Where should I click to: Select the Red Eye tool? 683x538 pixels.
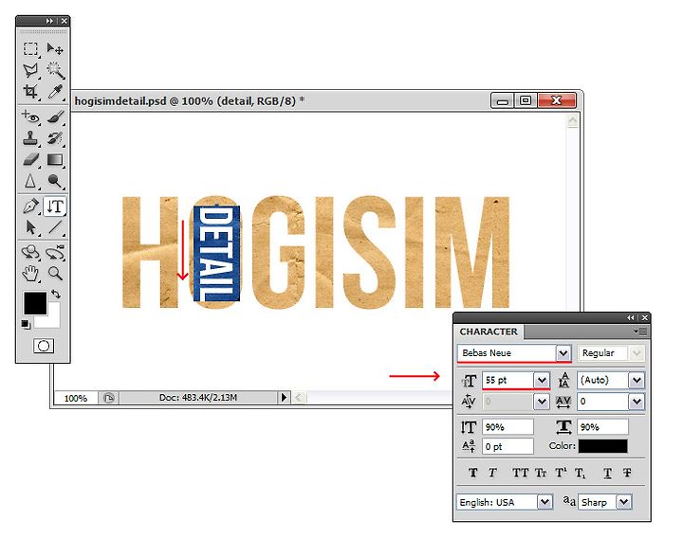(x=30, y=117)
